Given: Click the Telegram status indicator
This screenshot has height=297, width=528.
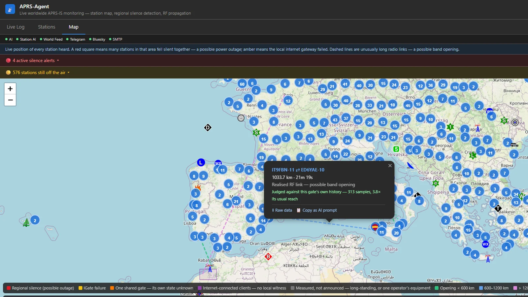Looking at the screenshot, I should click(x=76, y=39).
